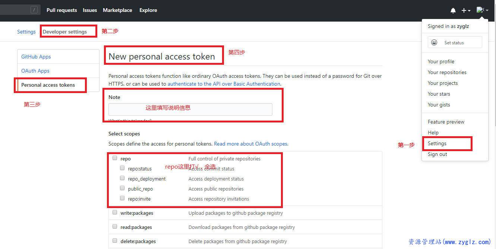
Task: Click 'Download packages from github package registry'
Action: pos(241,227)
